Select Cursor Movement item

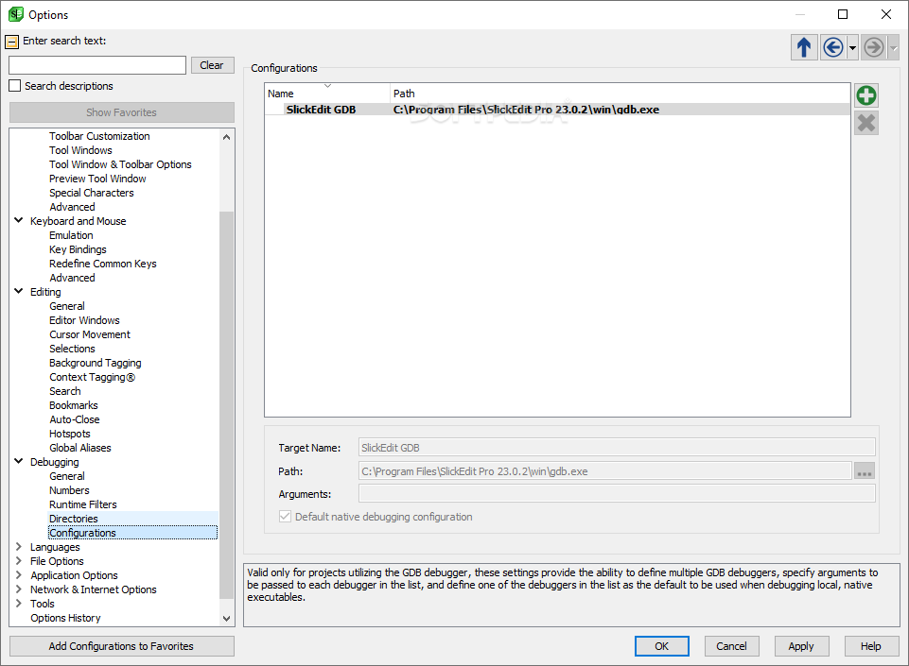click(x=90, y=334)
